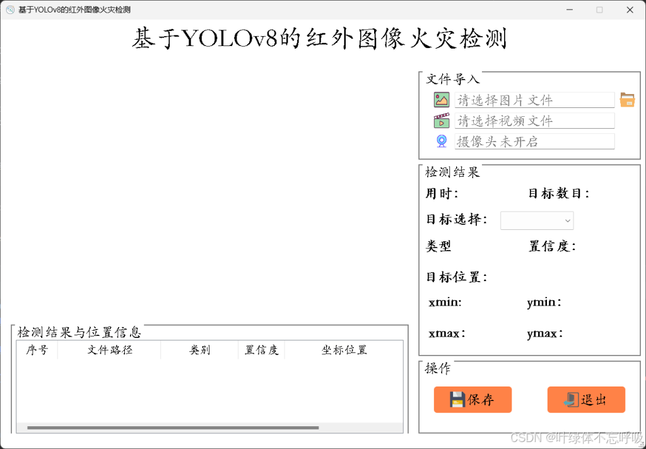This screenshot has height=449, width=646.
Task: Click the ymax label
Action: tap(545, 333)
